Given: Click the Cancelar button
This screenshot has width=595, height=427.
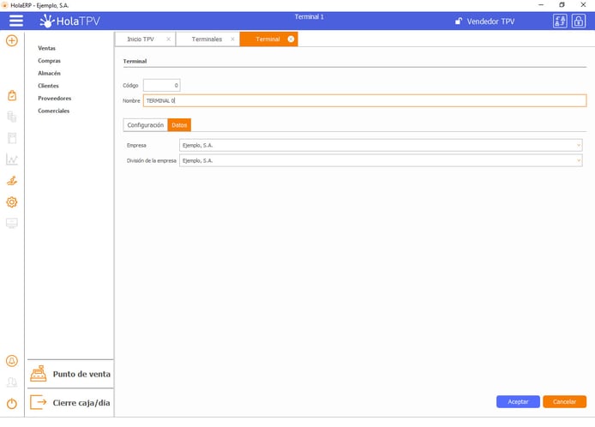Looking at the screenshot, I should point(564,401).
